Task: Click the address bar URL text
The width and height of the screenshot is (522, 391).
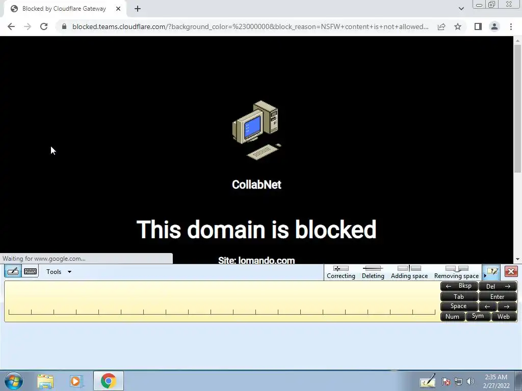Action: pos(250,26)
